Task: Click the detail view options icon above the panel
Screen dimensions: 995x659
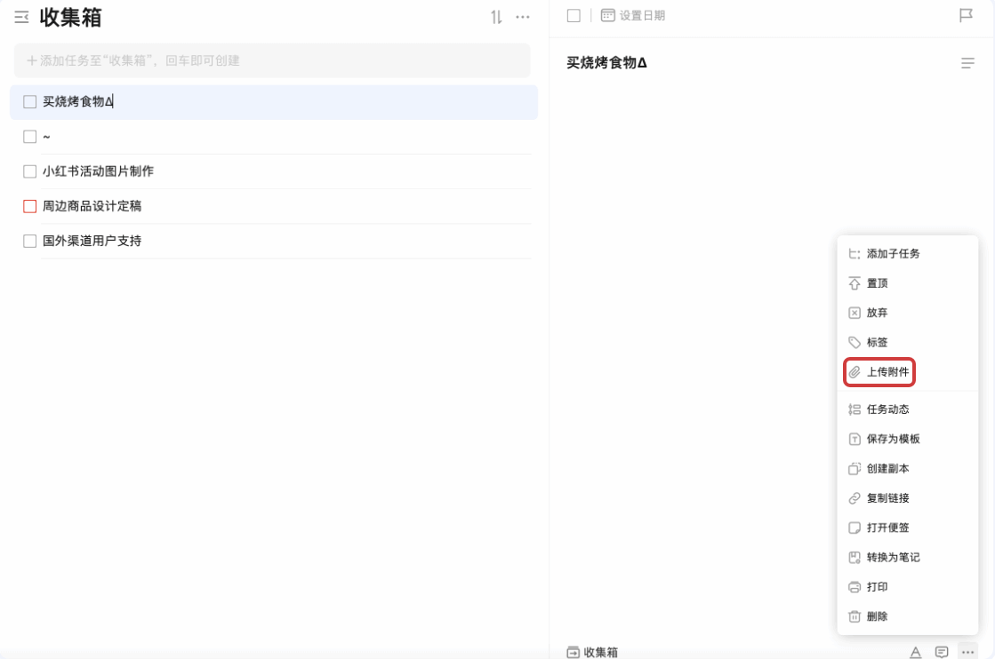Action: coord(968,60)
